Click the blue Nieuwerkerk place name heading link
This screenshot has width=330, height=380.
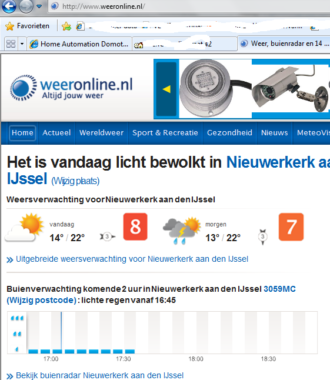pyautogui.click(x=278, y=162)
